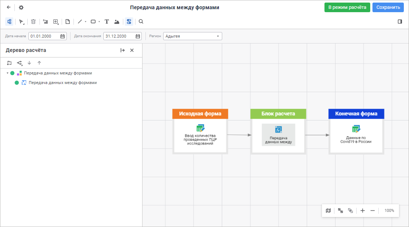Click the Блок расчета green header
The height and width of the screenshot is (227, 409).
pos(278,114)
